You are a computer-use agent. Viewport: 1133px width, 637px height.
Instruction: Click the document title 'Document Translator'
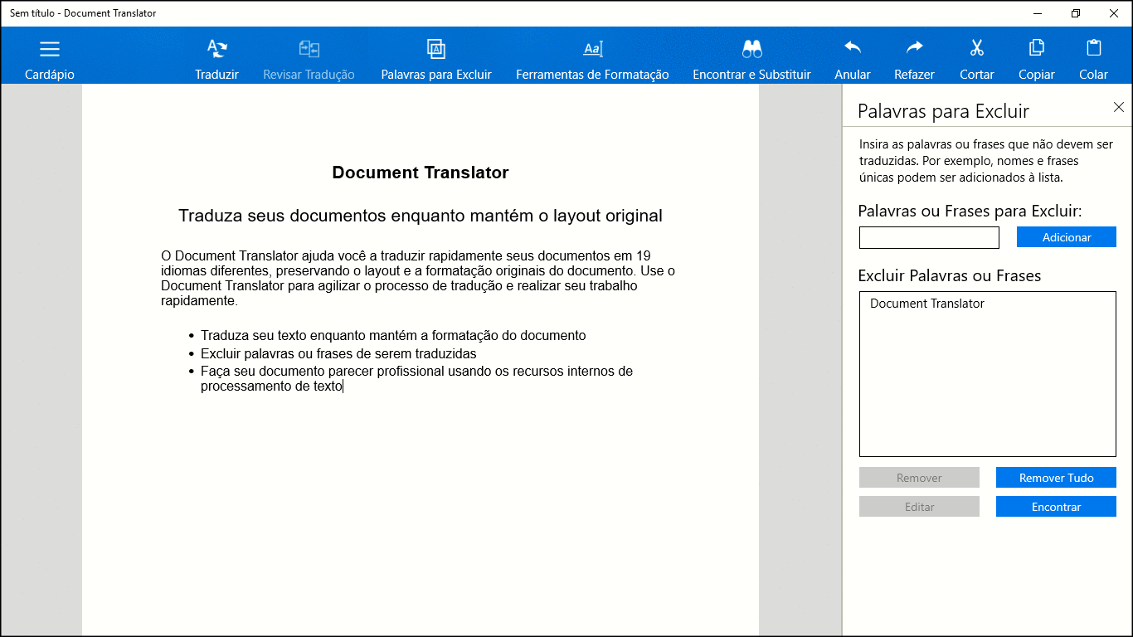[420, 173]
